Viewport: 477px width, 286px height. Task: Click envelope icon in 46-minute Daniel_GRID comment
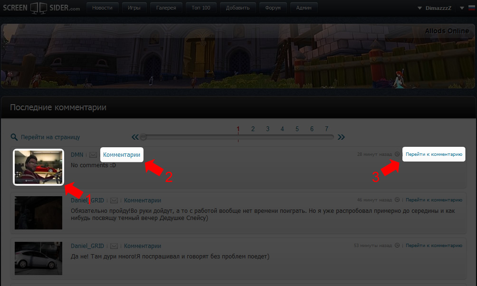click(114, 200)
